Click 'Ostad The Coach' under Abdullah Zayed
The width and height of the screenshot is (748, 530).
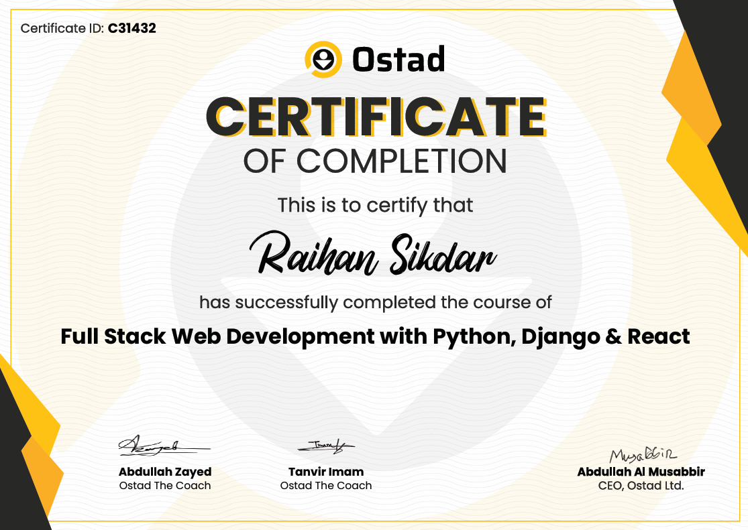[165, 486]
